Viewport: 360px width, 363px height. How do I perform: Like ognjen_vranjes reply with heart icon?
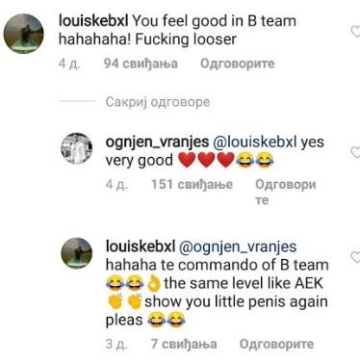point(355,152)
